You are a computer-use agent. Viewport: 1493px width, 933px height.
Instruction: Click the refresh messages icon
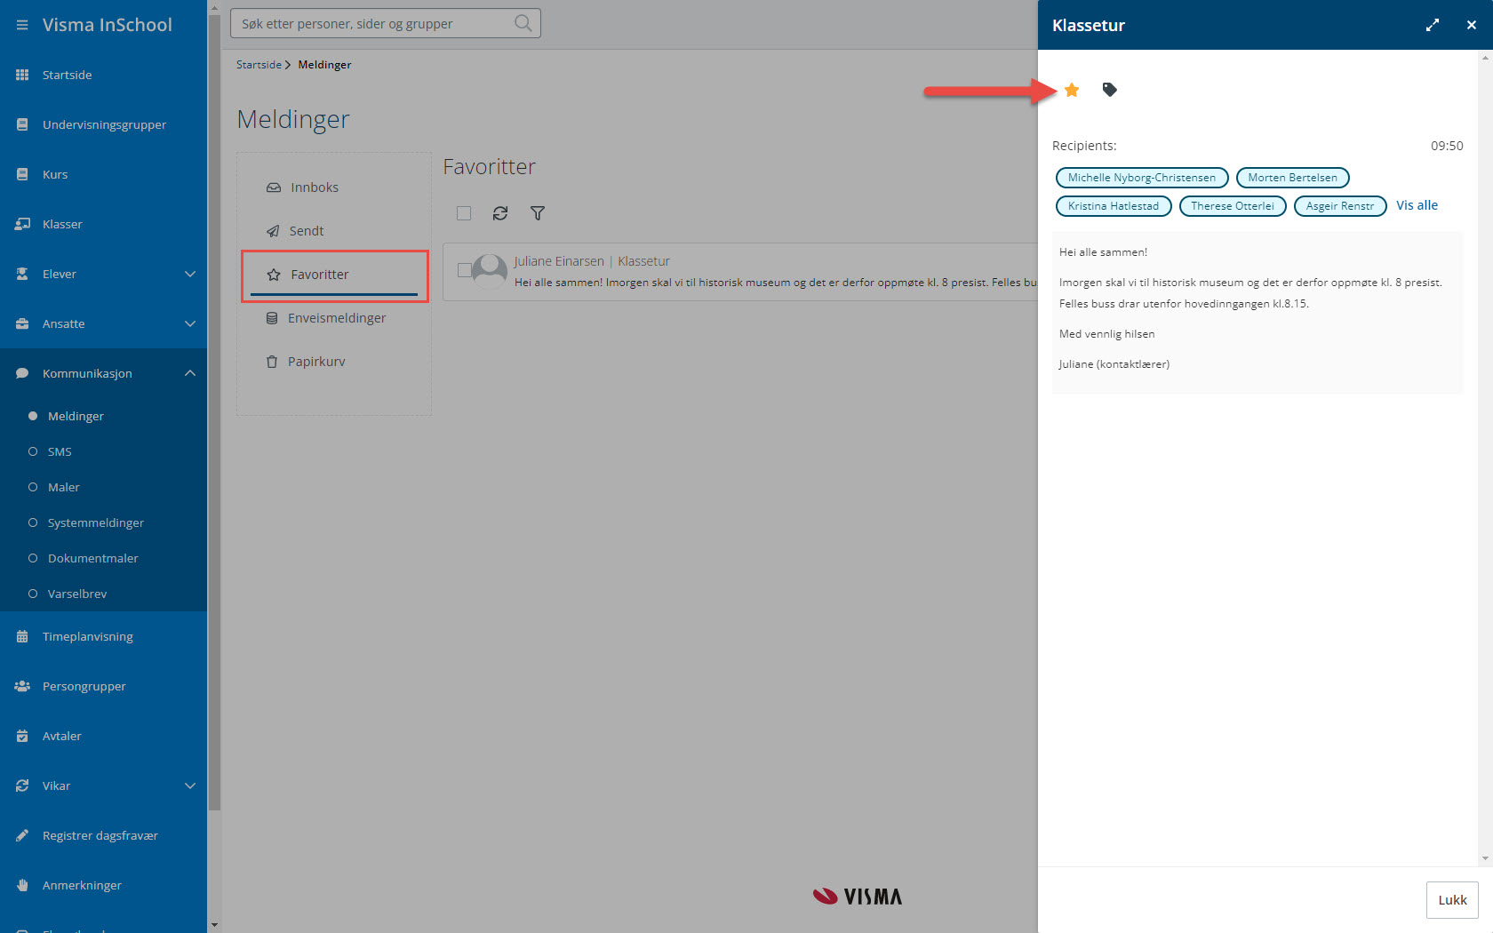coord(500,213)
